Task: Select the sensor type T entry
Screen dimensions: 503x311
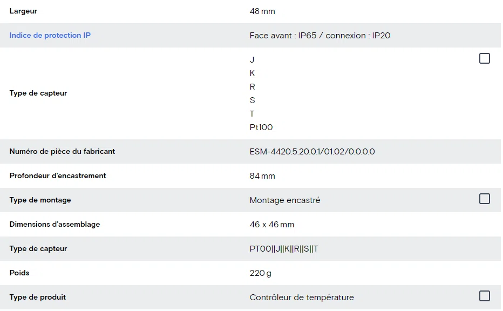Action: pyautogui.click(x=252, y=114)
